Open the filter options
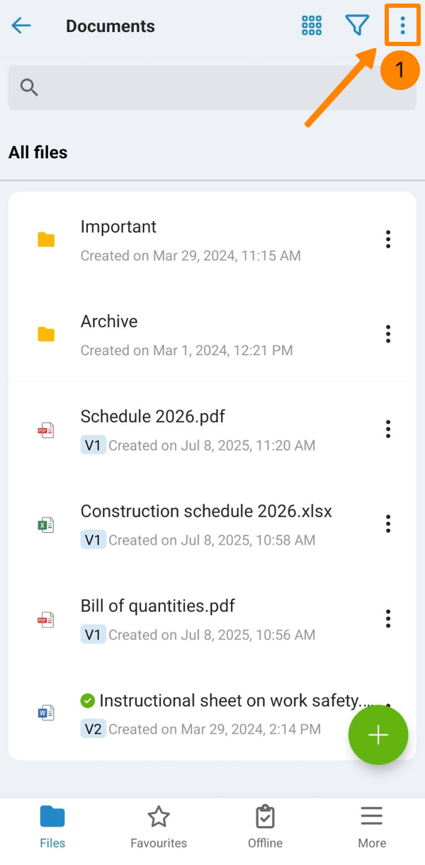Viewport: 425px width, 865px height. point(357,26)
